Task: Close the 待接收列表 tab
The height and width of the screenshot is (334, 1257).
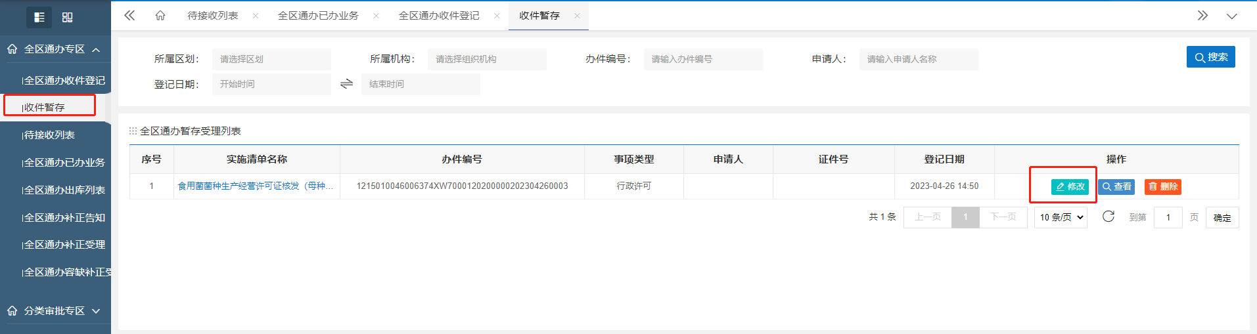Action: tap(256, 16)
